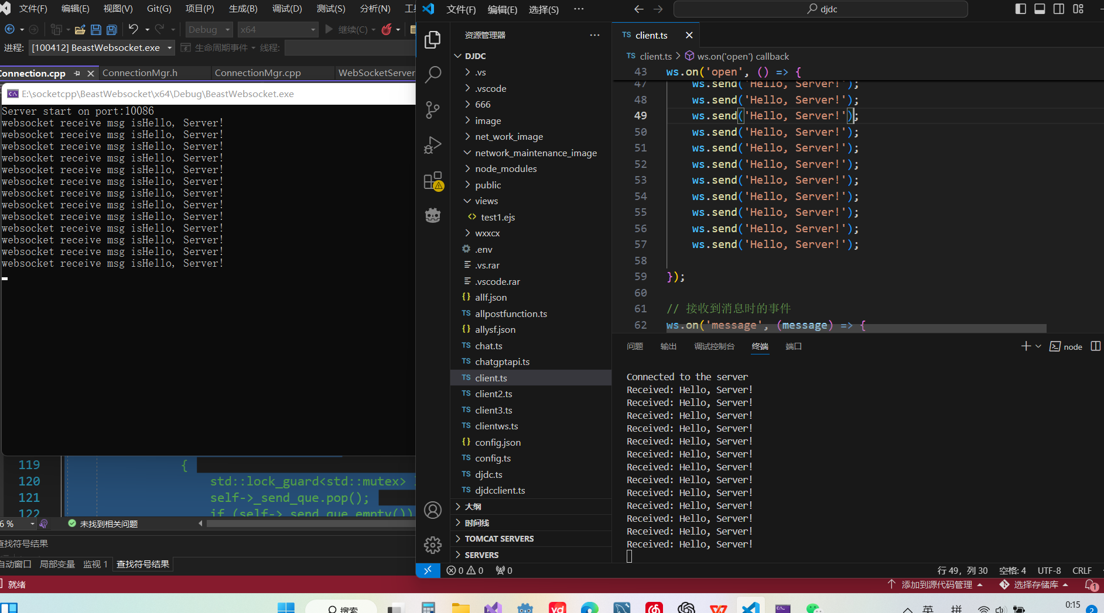Click notification bell in Visual Studio status bar
Viewport: 1104px width, 613px height.
tap(1091, 584)
